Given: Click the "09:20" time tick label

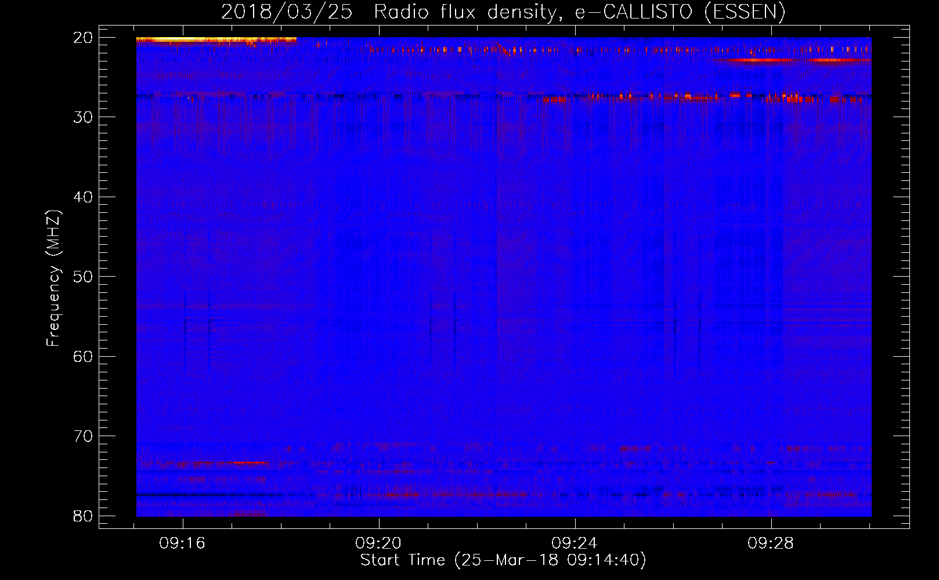Looking at the screenshot, I should pyautogui.click(x=379, y=543).
